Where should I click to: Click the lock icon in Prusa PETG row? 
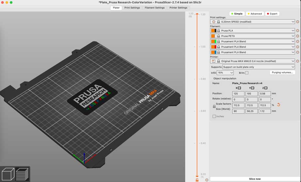(218, 36)
